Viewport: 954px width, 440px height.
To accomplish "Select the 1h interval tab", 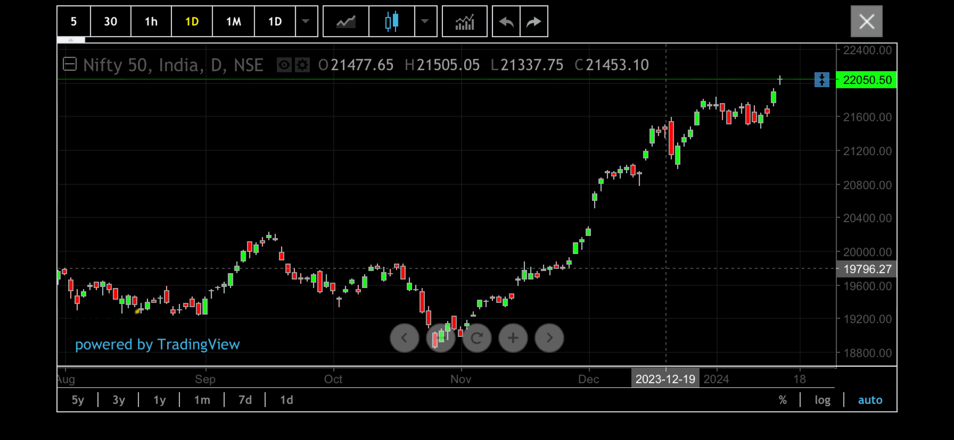I will pos(151,22).
